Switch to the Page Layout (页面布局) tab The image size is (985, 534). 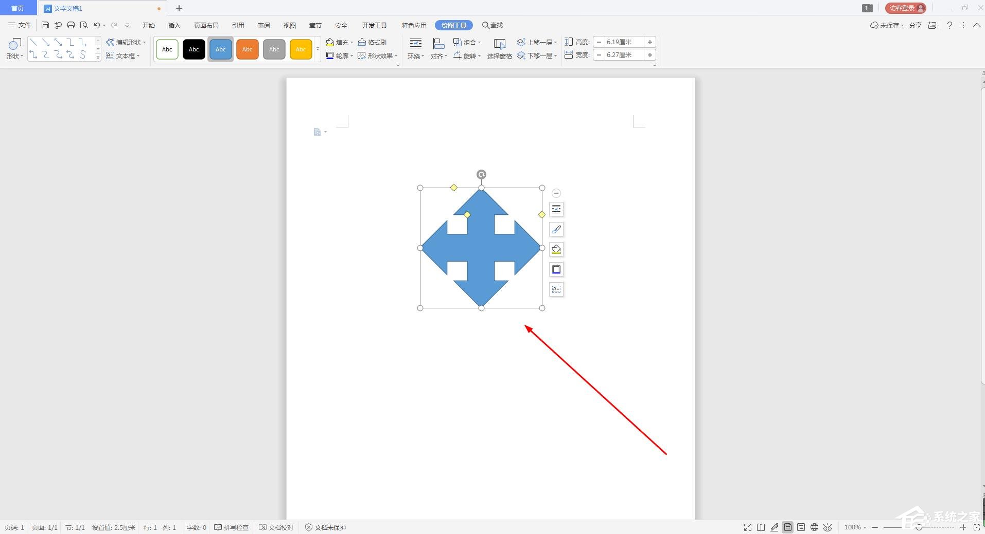(206, 25)
